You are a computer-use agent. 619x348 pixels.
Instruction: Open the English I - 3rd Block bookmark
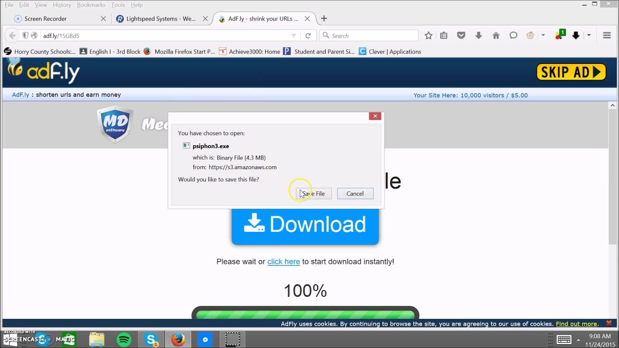pos(110,52)
